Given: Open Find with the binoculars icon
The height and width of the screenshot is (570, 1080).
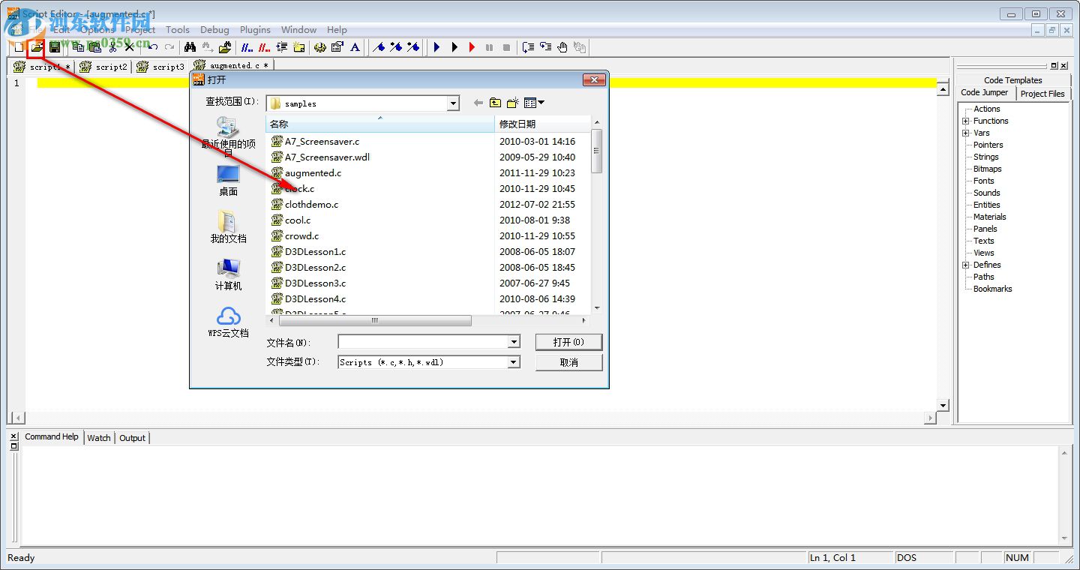Looking at the screenshot, I should (190, 47).
